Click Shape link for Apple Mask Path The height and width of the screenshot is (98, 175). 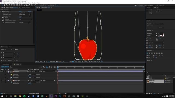coord(30,76)
